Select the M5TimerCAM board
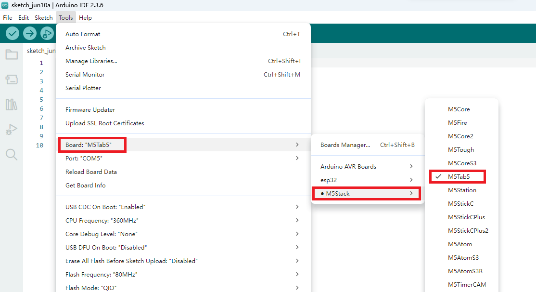The width and height of the screenshot is (536, 292). 461,284
